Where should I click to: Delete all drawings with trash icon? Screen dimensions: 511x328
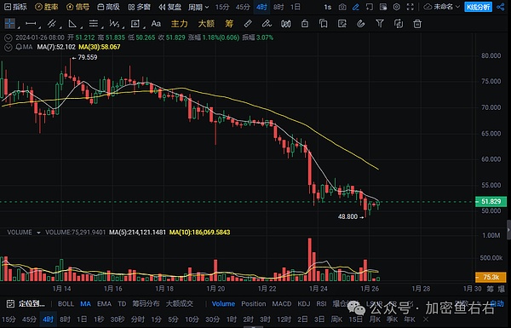pos(417,24)
